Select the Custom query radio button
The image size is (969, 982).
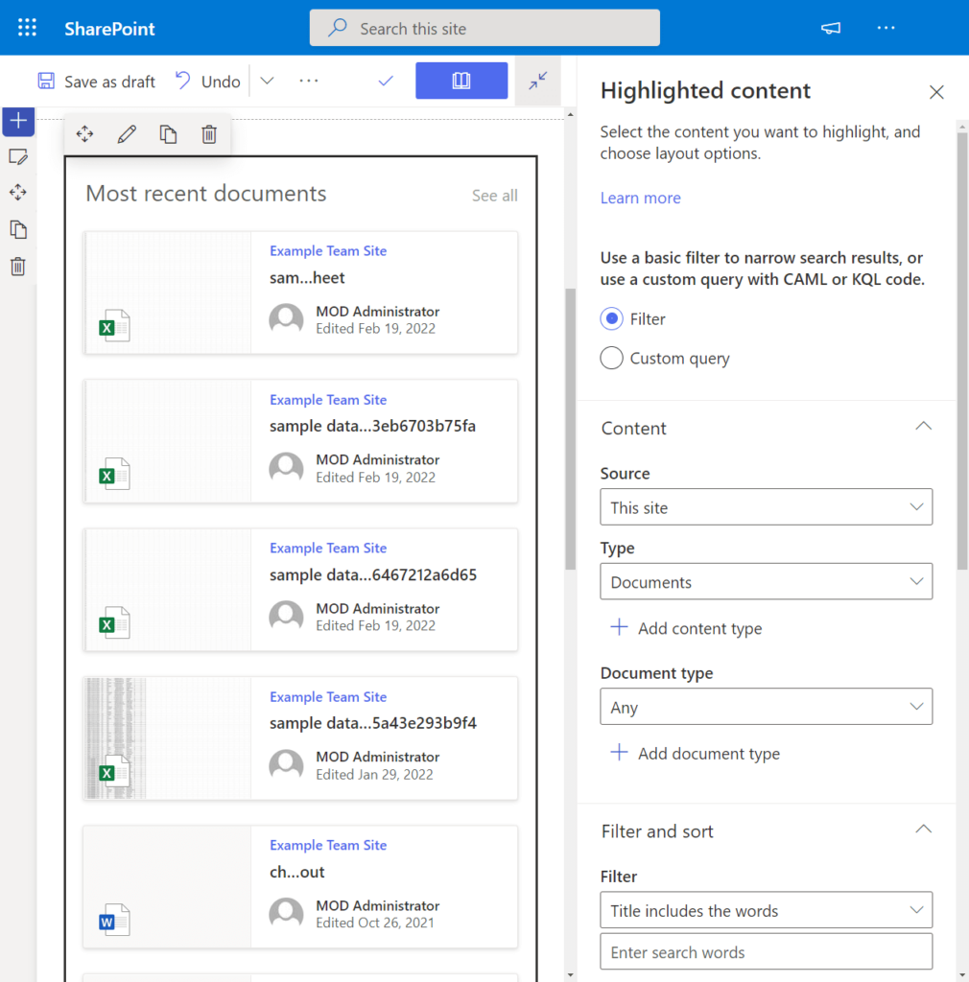[x=611, y=359]
